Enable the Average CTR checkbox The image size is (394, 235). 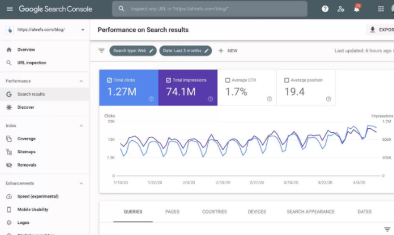228,80
